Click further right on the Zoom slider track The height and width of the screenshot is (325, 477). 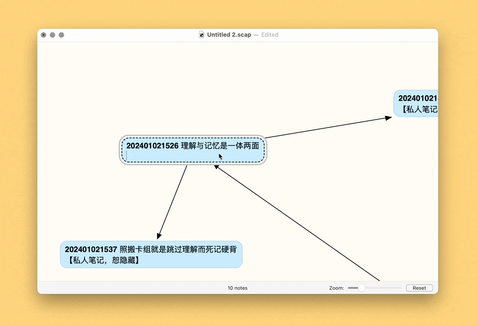[387, 288]
